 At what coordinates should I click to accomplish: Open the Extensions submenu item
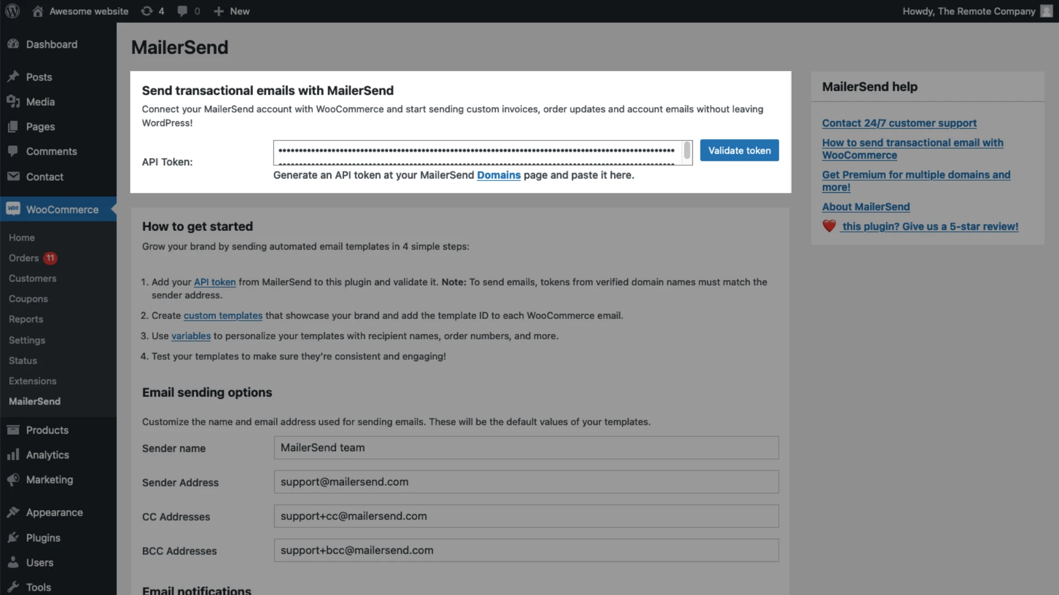[33, 381]
